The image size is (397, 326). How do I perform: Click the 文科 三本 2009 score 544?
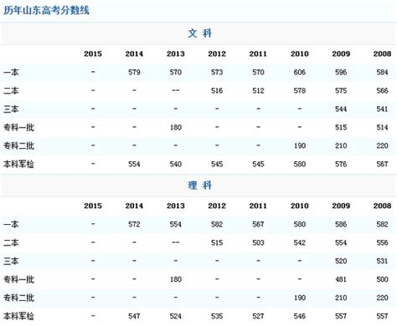341,109
